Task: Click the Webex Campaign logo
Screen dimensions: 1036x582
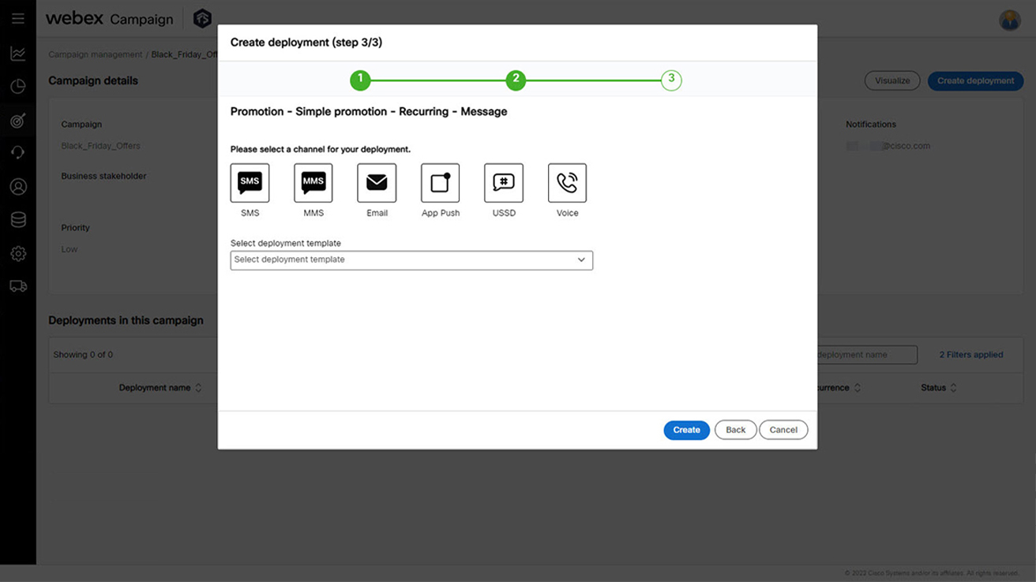Action: pos(109,19)
